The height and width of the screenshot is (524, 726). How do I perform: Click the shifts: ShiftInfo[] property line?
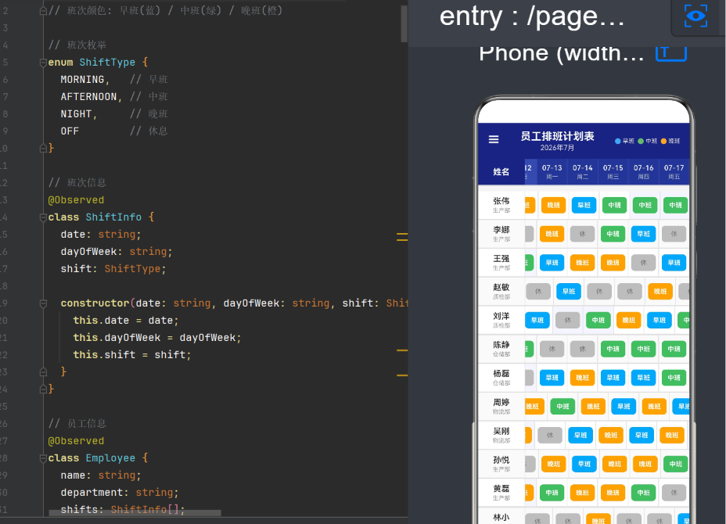[x=123, y=510]
